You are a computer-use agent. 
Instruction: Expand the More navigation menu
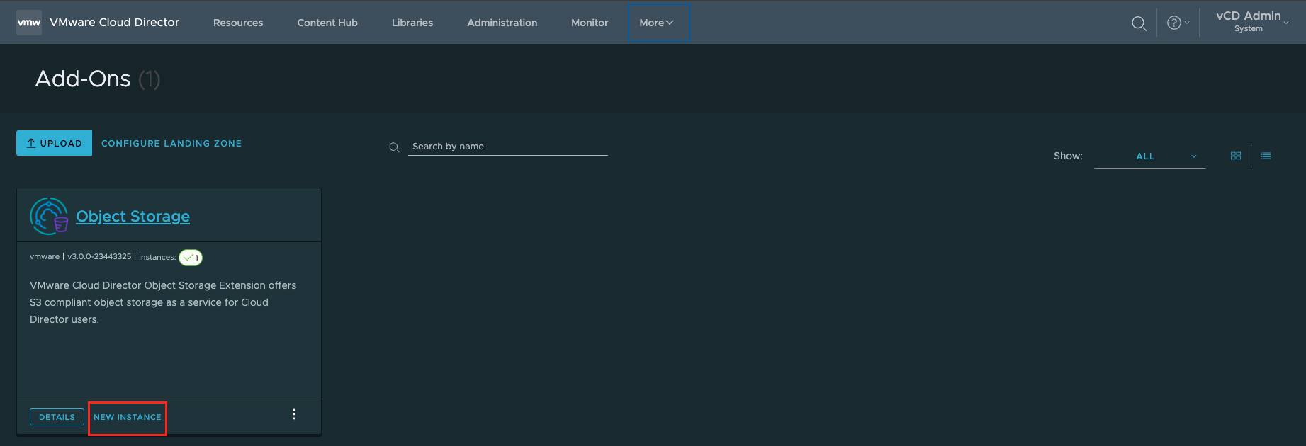pyautogui.click(x=657, y=23)
